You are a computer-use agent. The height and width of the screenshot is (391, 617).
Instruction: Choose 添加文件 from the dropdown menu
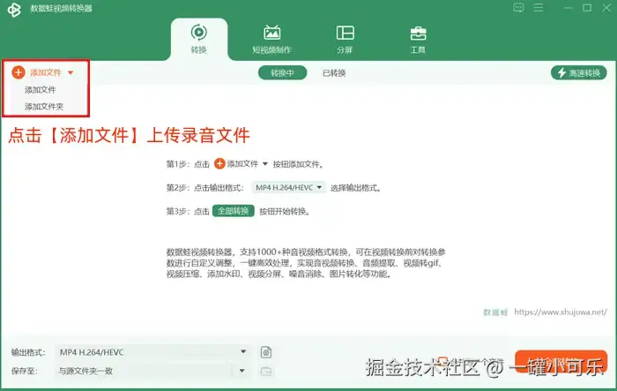(41, 90)
